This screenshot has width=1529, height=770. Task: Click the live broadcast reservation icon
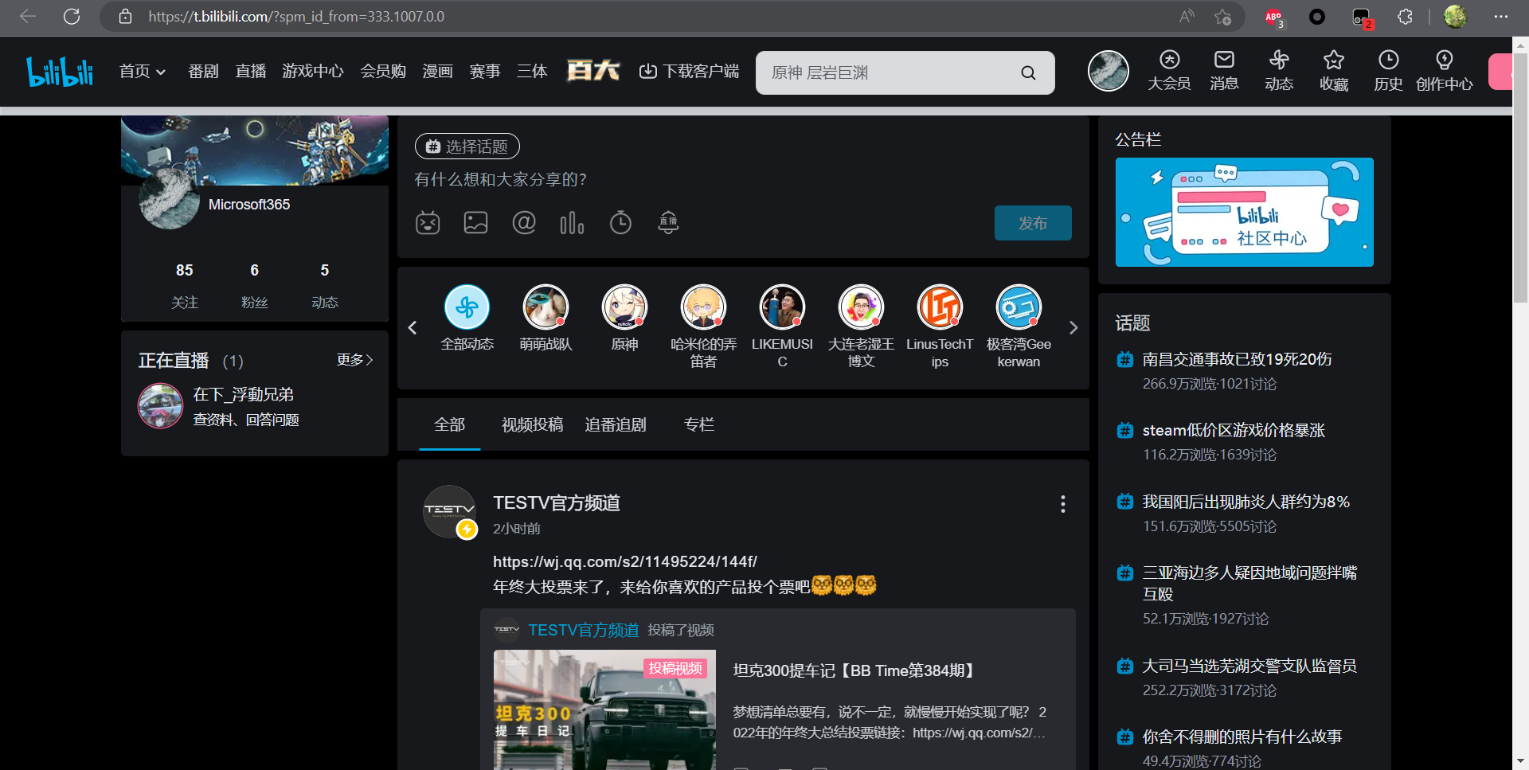pyautogui.click(x=668, y=223)
